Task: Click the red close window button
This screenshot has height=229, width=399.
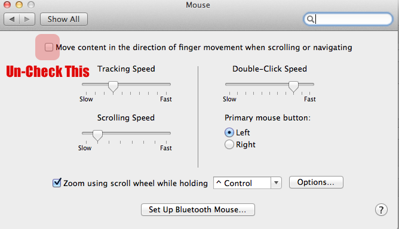Action: point(7,5)
